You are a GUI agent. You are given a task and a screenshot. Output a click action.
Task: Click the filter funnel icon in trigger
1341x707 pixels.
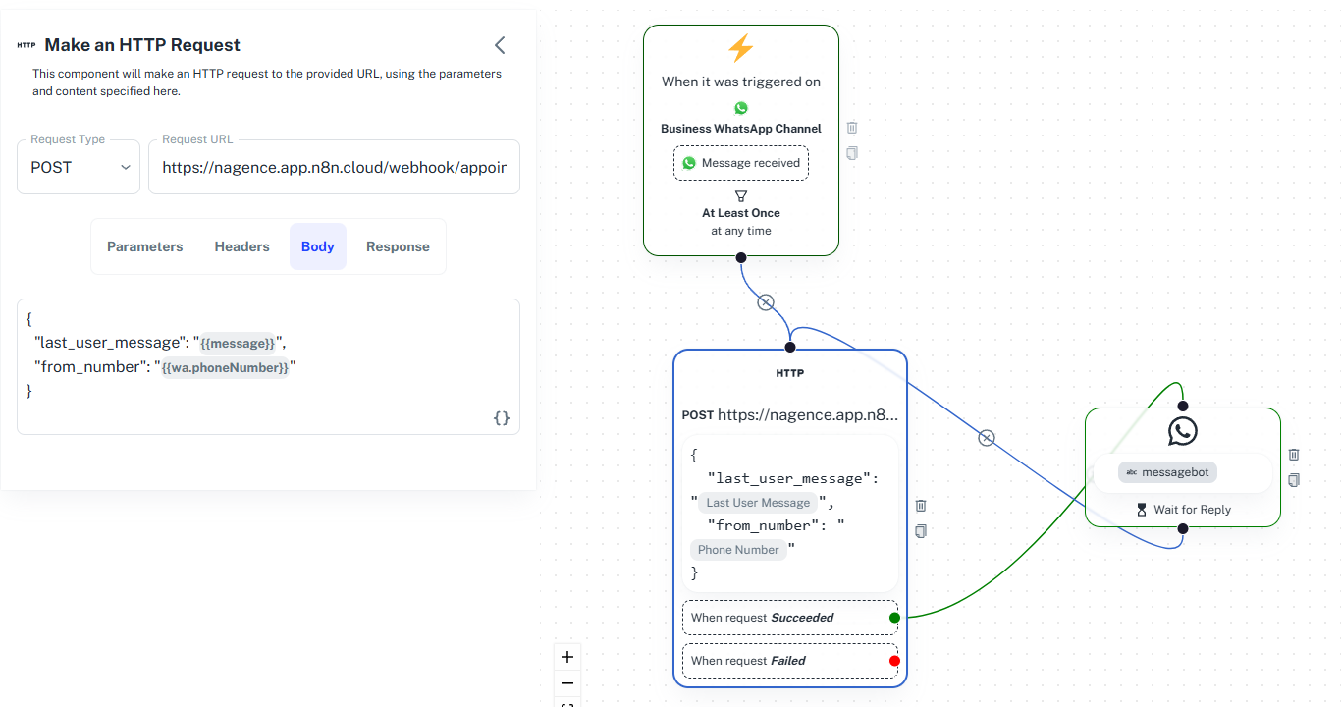click(741, 195)
